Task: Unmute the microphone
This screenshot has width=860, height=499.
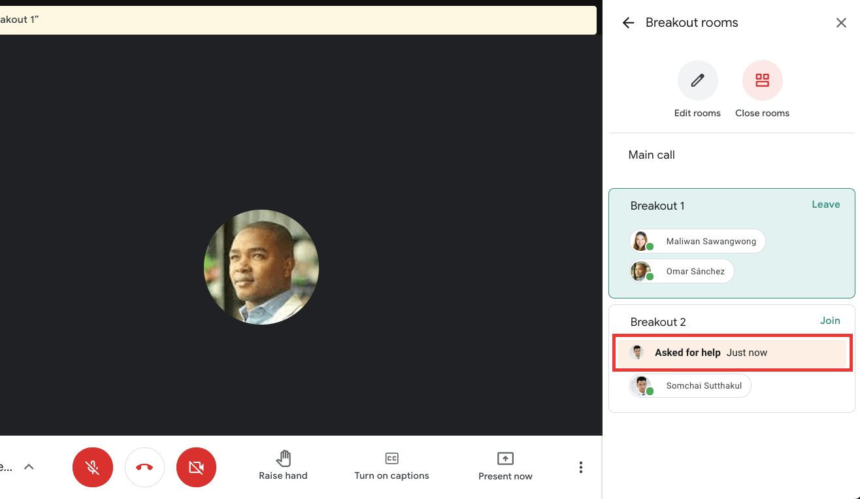Action: coord(92,467)
